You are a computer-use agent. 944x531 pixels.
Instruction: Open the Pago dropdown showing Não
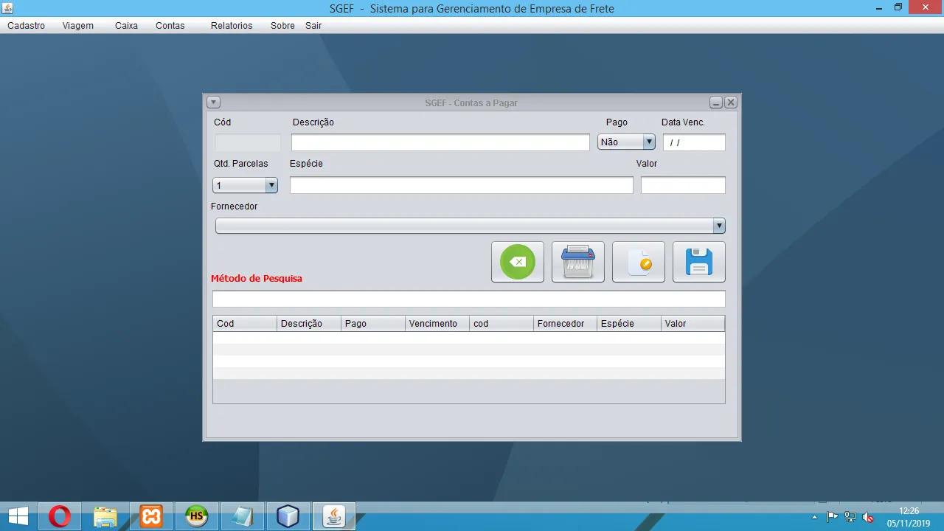[x=626, y=142]
